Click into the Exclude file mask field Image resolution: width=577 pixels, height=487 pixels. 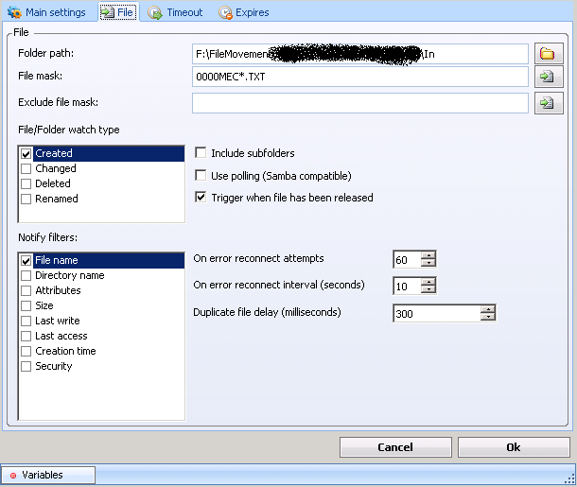[359, 103]
